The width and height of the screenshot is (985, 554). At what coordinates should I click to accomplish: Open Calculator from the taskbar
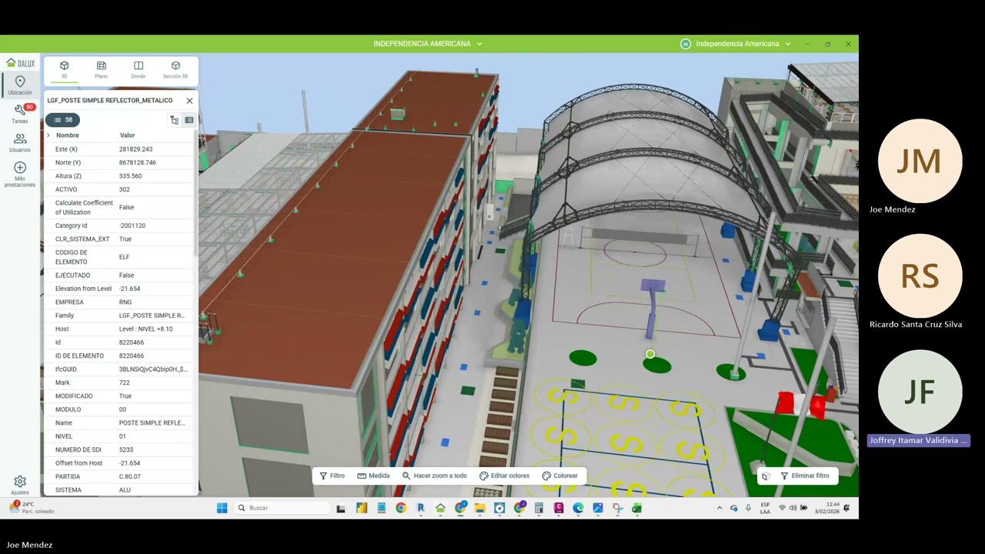coord(539,508)
